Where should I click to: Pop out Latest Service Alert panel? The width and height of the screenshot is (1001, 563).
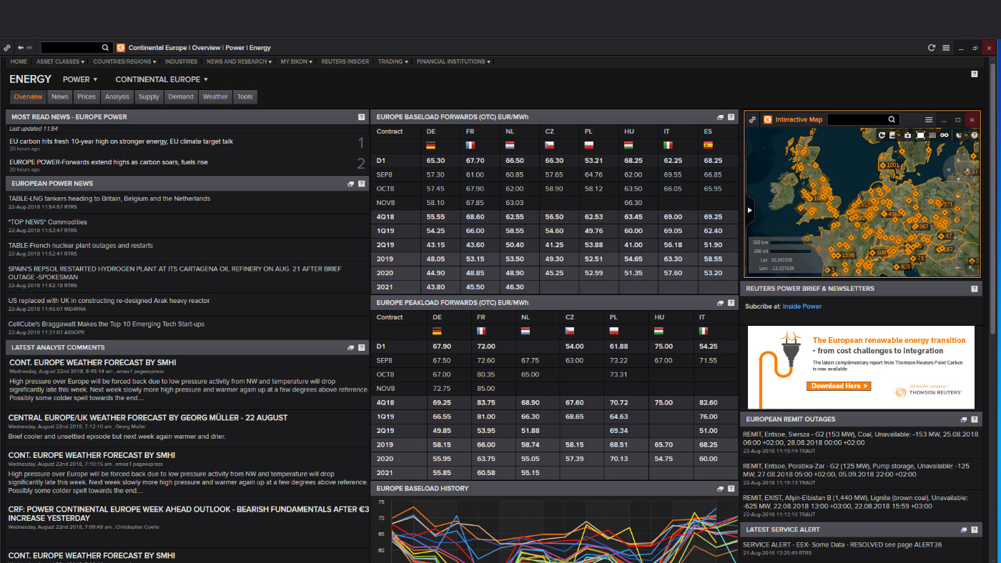coord(965,529)
